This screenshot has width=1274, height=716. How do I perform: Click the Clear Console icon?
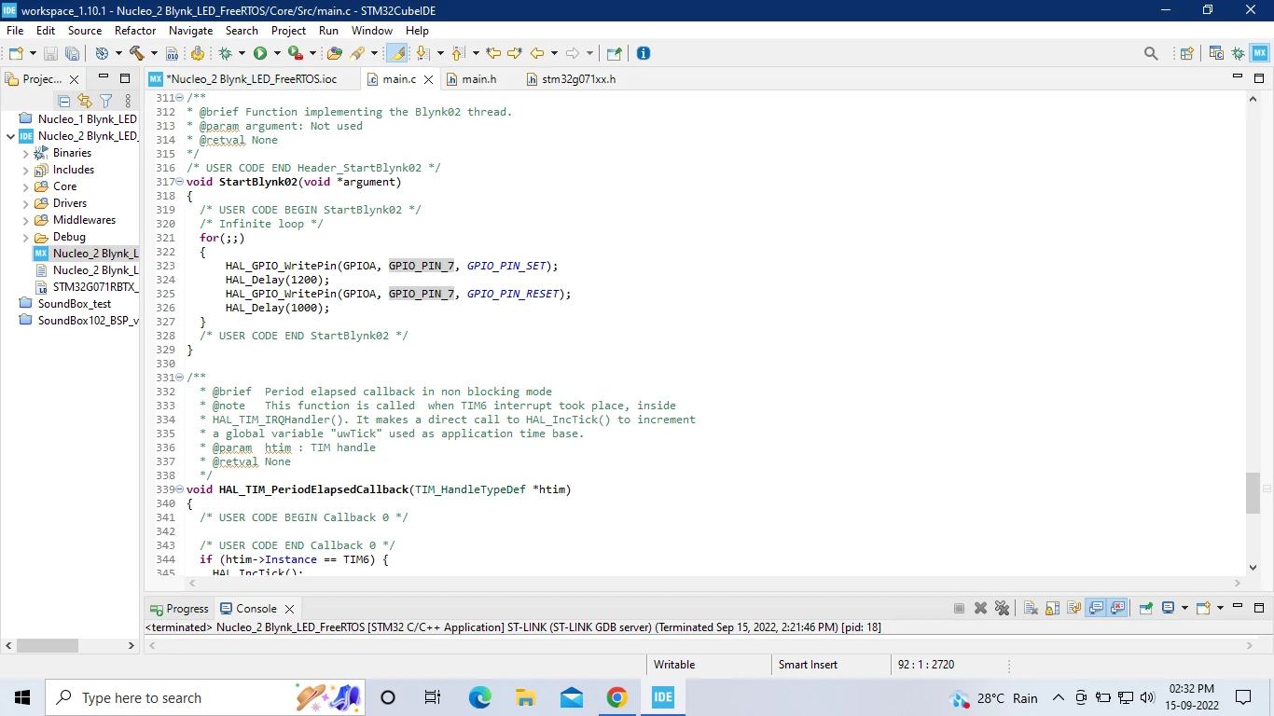tap(1031, 608)
